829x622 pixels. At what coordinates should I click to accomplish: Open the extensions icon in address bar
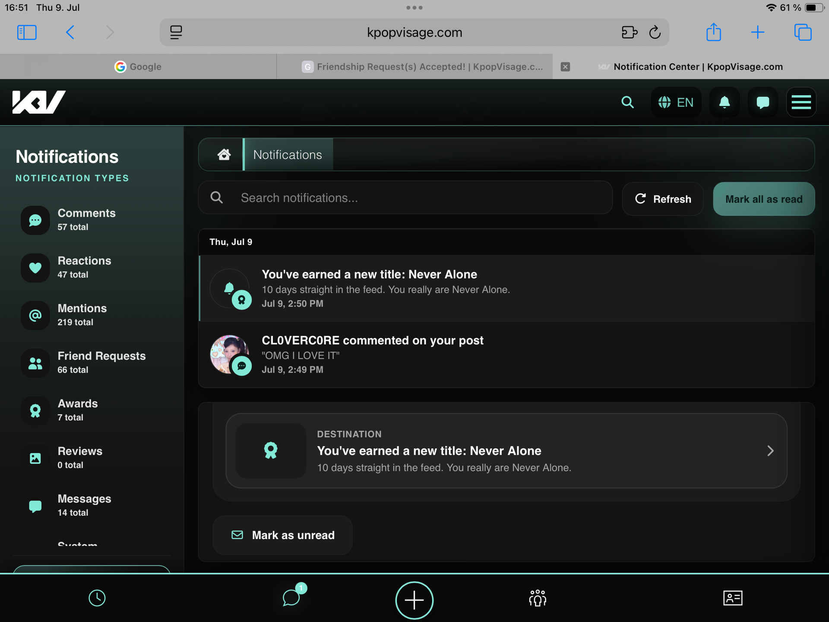click(x=629, y=32)
